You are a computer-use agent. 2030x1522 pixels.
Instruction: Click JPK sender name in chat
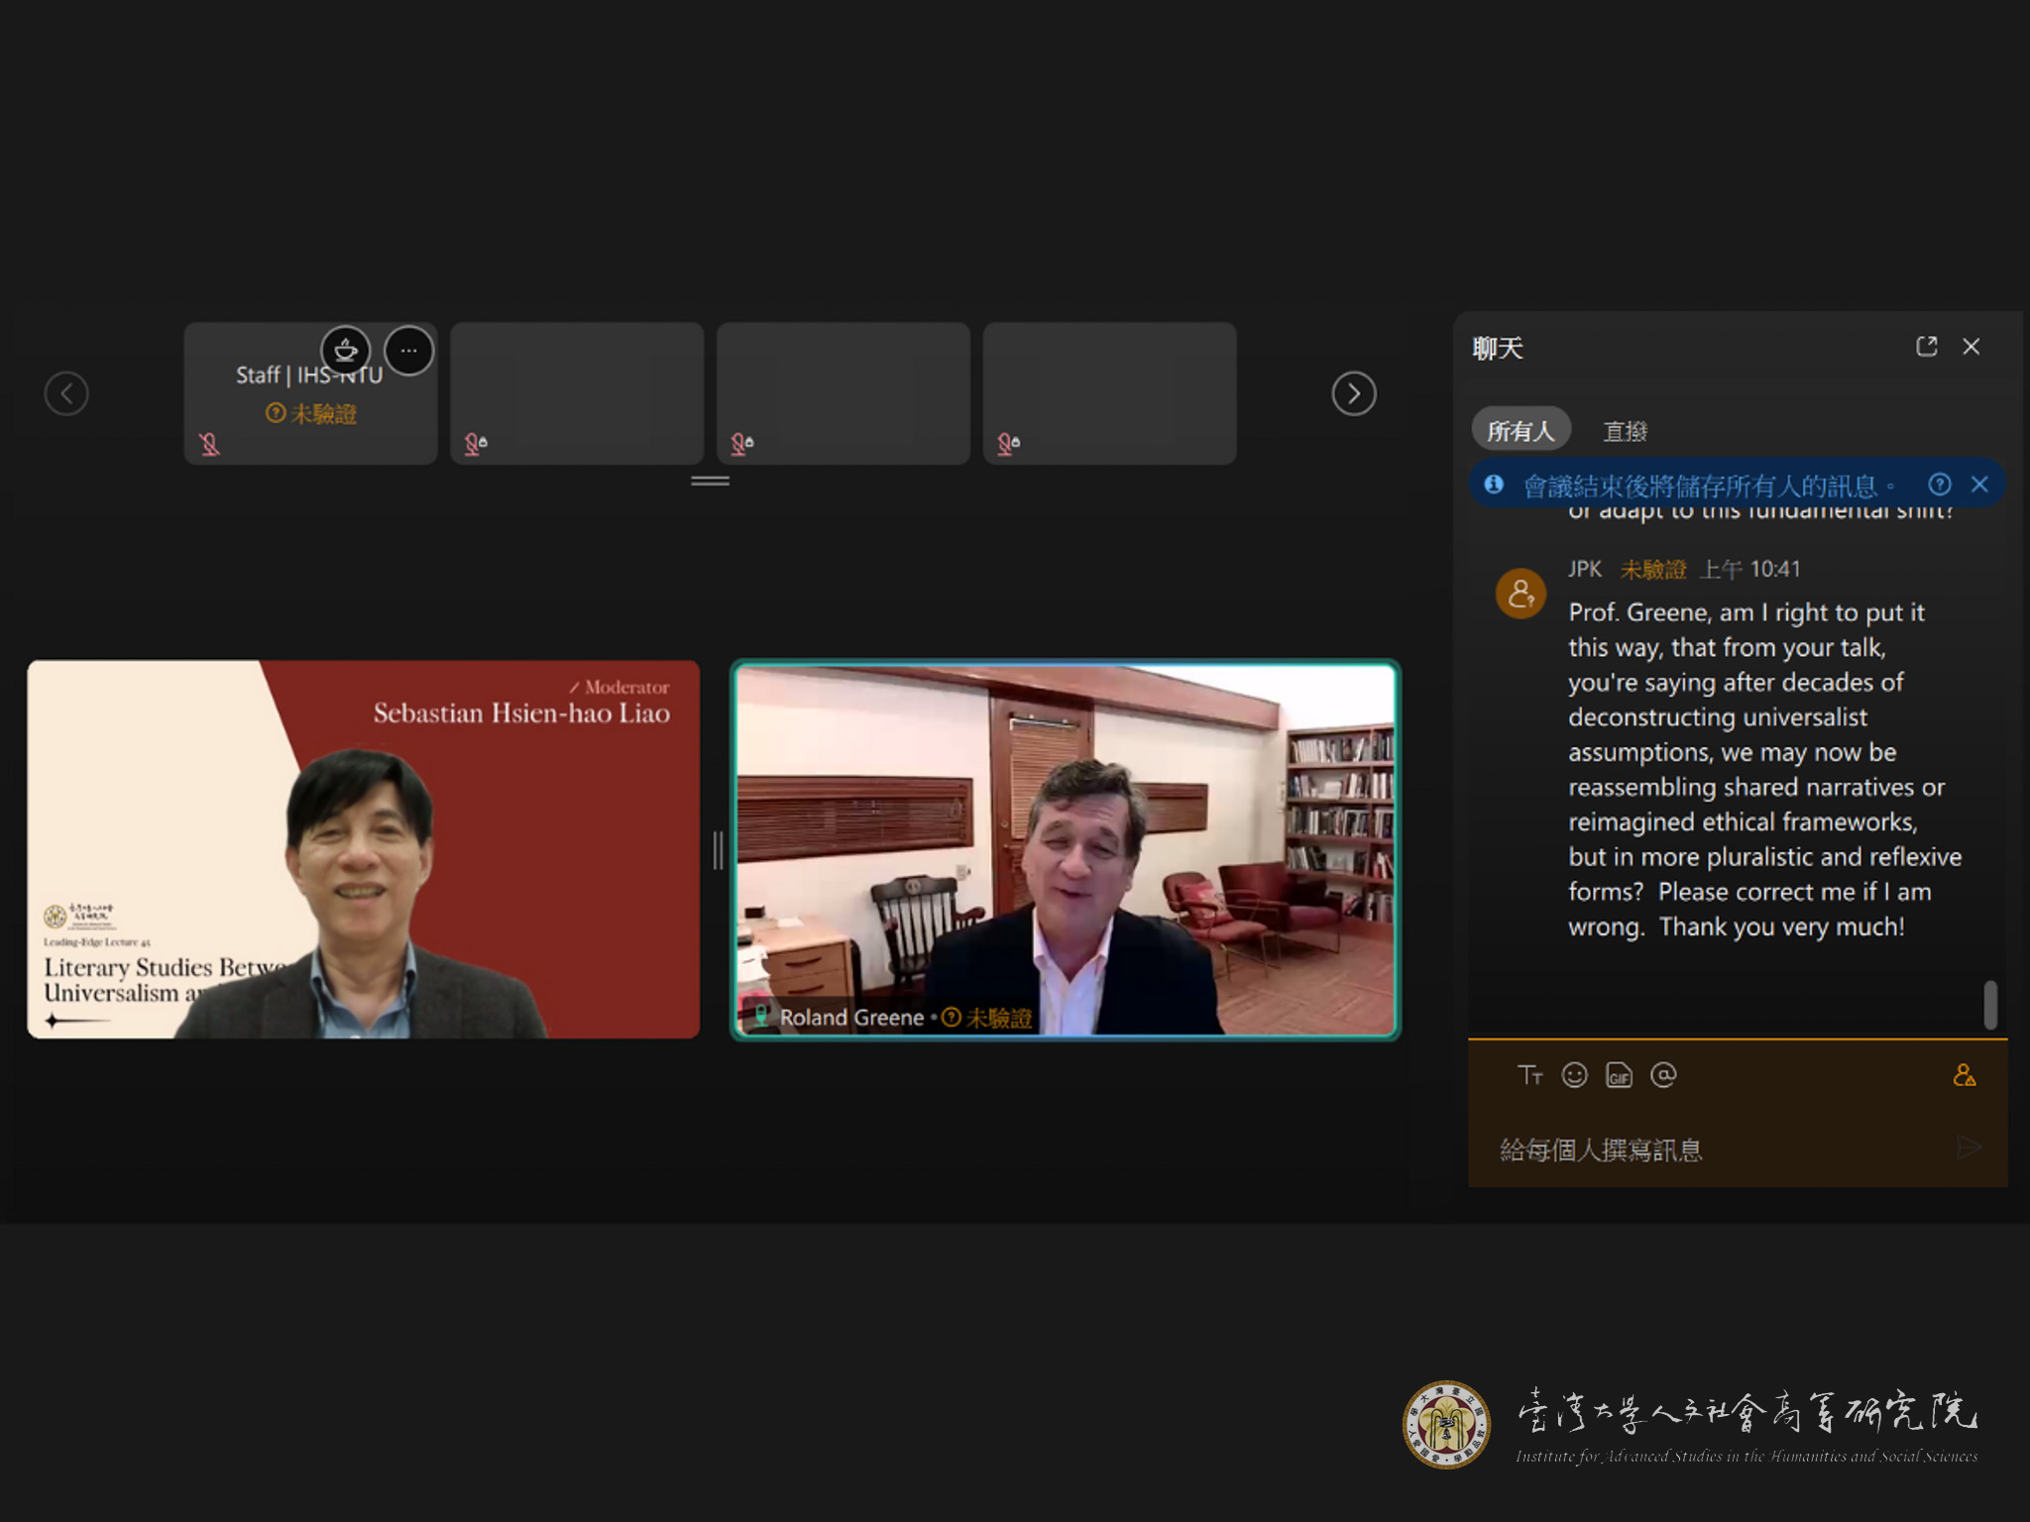[1584, 569]
